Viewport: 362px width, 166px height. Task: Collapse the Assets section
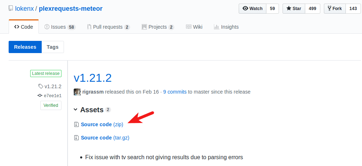click(75, 110)
